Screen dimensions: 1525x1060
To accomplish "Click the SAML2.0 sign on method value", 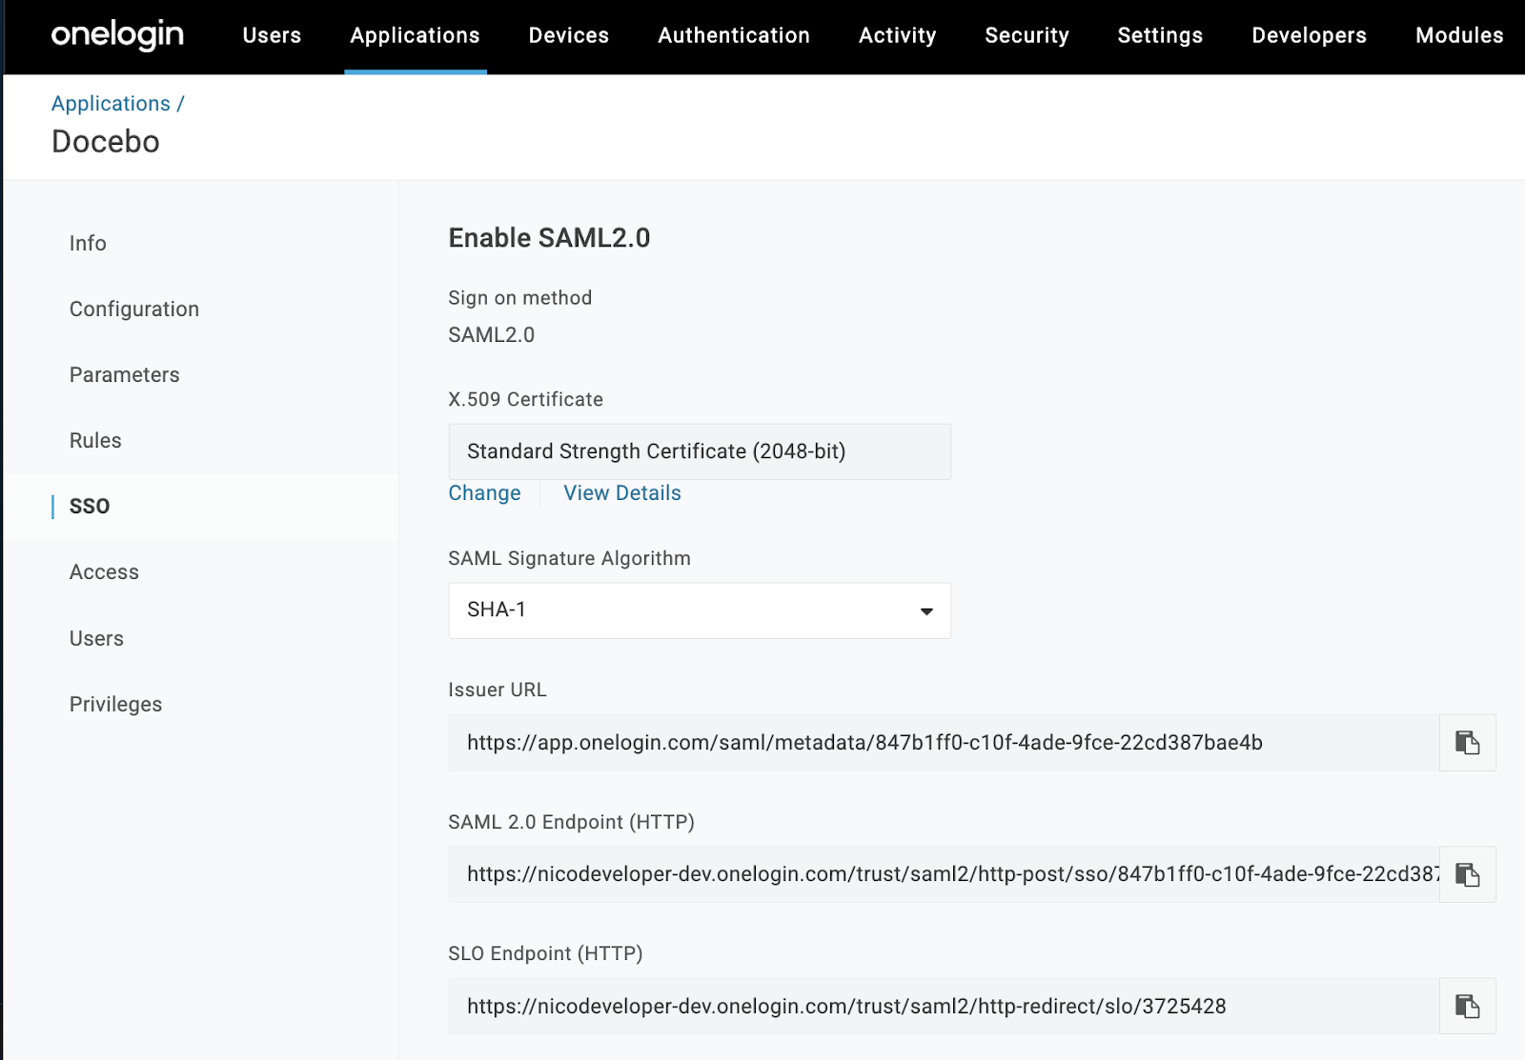I will coord(492,335).
